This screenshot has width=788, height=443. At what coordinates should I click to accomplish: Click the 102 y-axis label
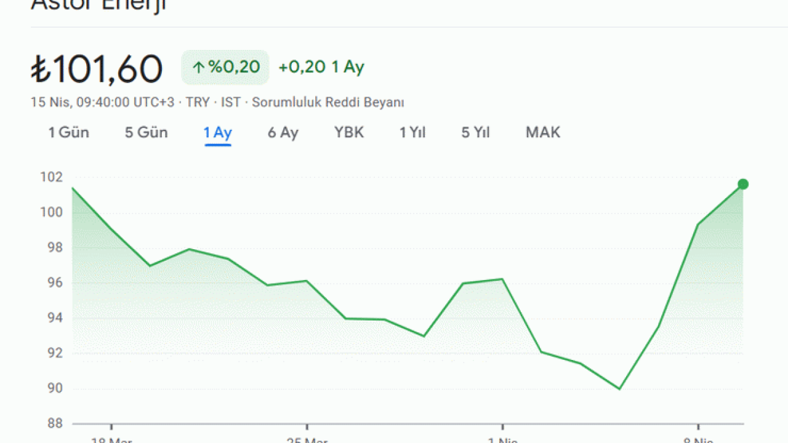point(52,177)
